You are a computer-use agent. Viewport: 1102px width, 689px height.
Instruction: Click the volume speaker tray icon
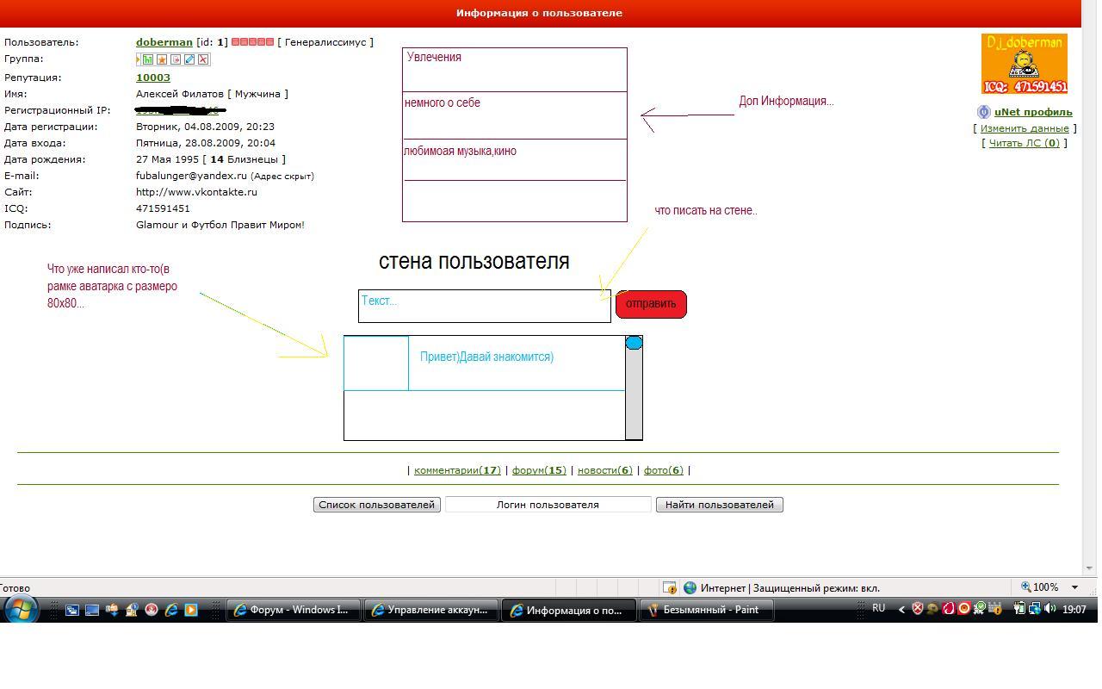pos(1049,609)
